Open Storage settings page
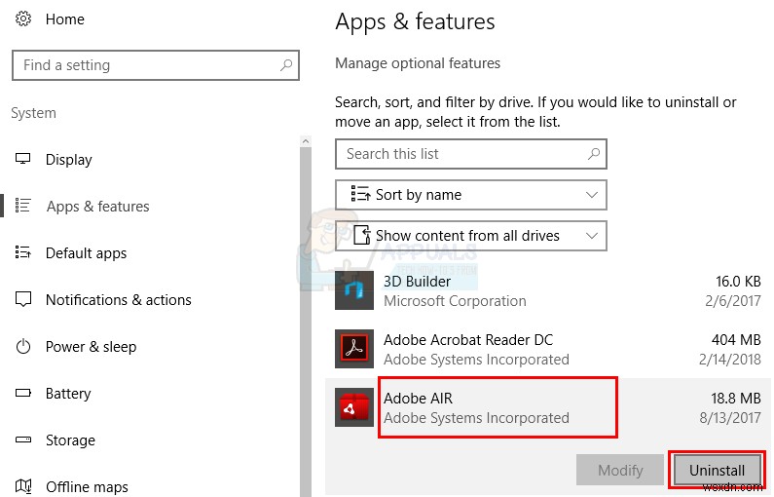 coord(70,440)
